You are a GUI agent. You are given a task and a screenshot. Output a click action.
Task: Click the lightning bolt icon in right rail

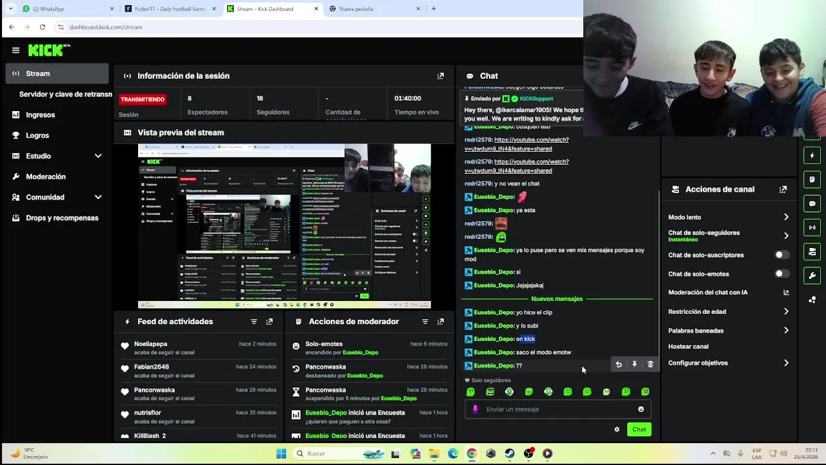(812, 156)
